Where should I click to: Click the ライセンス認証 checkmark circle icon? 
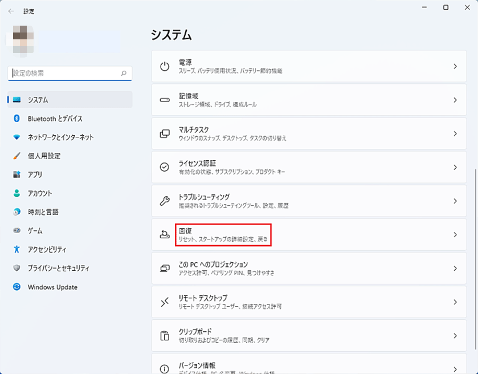[165, 167]
